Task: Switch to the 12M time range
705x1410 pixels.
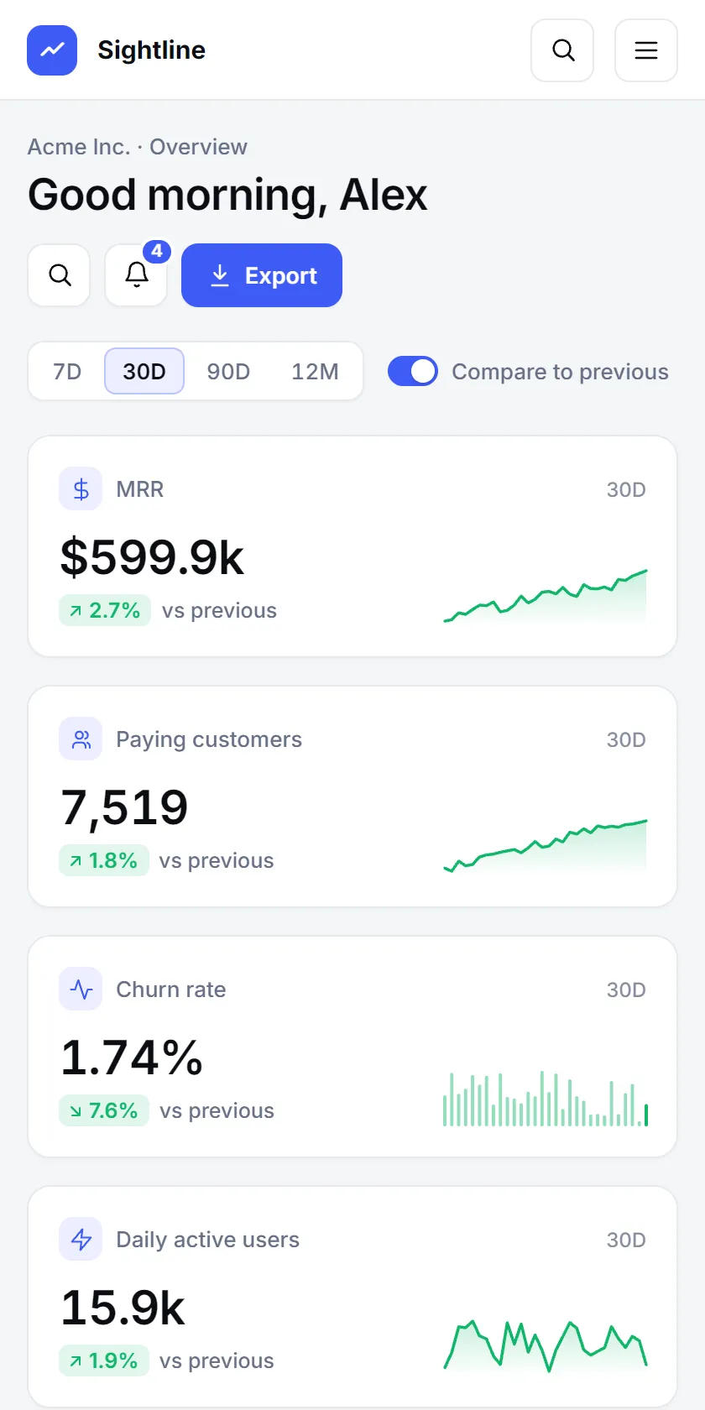Action: tap(315, 371)
